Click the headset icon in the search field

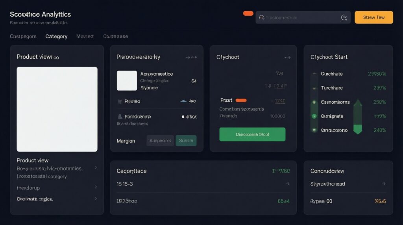tap(261, 17)
